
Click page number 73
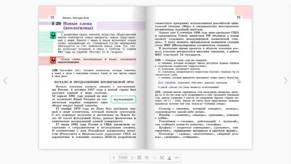tap(238, 17)
